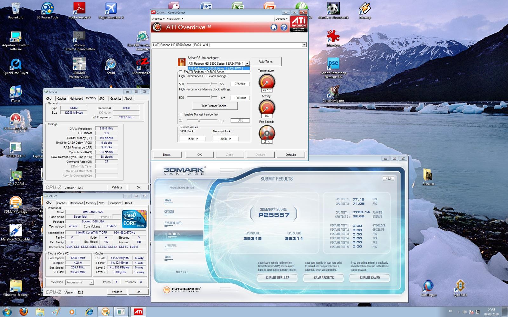Open the Options dropdown in Catalyst
This screenshot has height=317, width=508.
pyautogui.click(x=282, y=19)
